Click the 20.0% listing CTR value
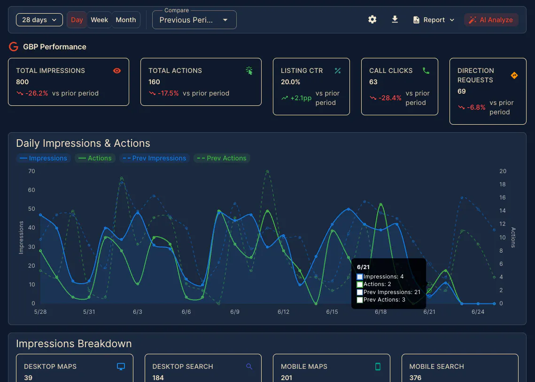Image resolution: width=535 pixels, height=382 pixels. pos(290,82)
